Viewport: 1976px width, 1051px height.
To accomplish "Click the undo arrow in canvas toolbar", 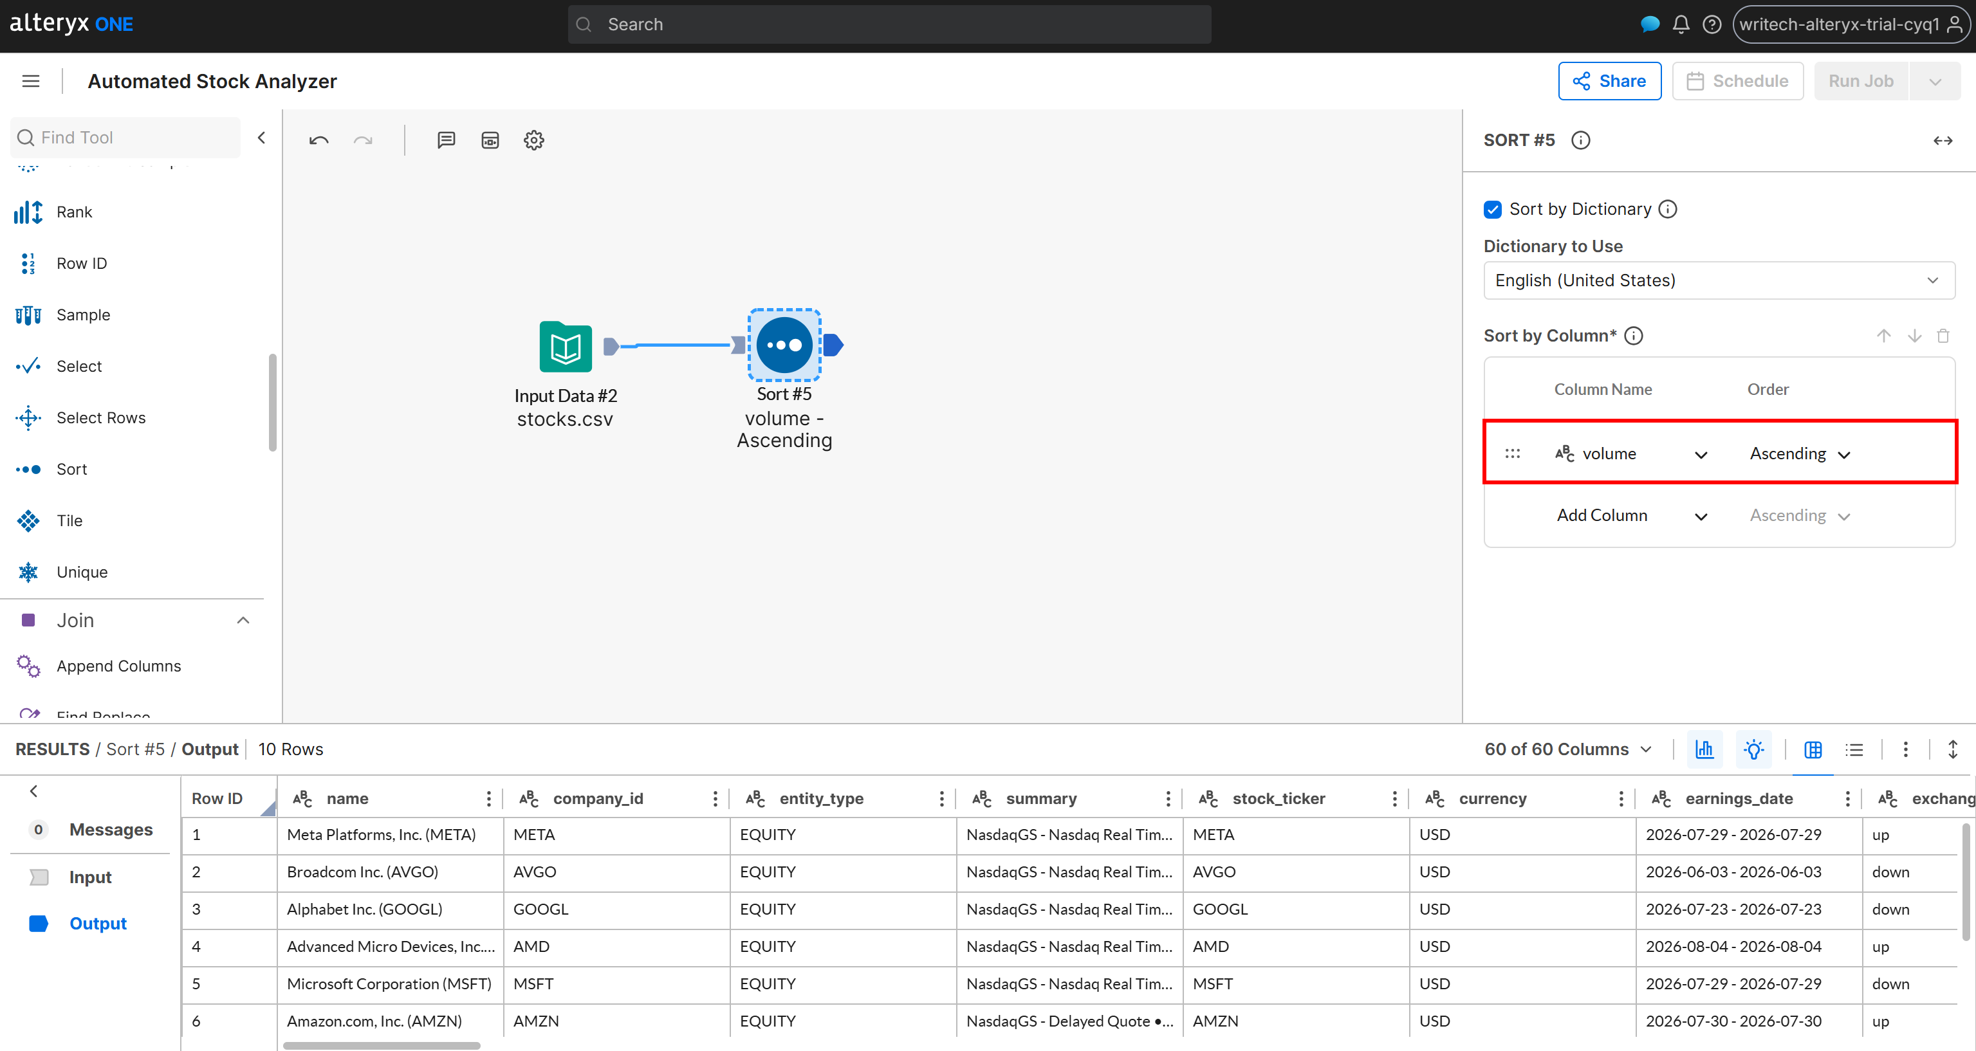I will 319,140.
